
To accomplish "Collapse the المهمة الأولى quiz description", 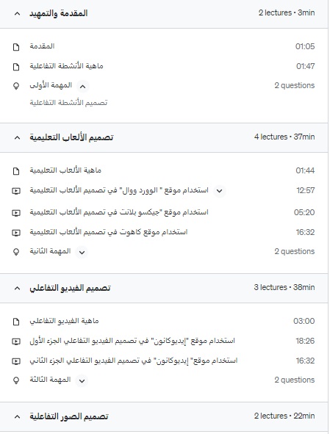I will tap(82, 87).
